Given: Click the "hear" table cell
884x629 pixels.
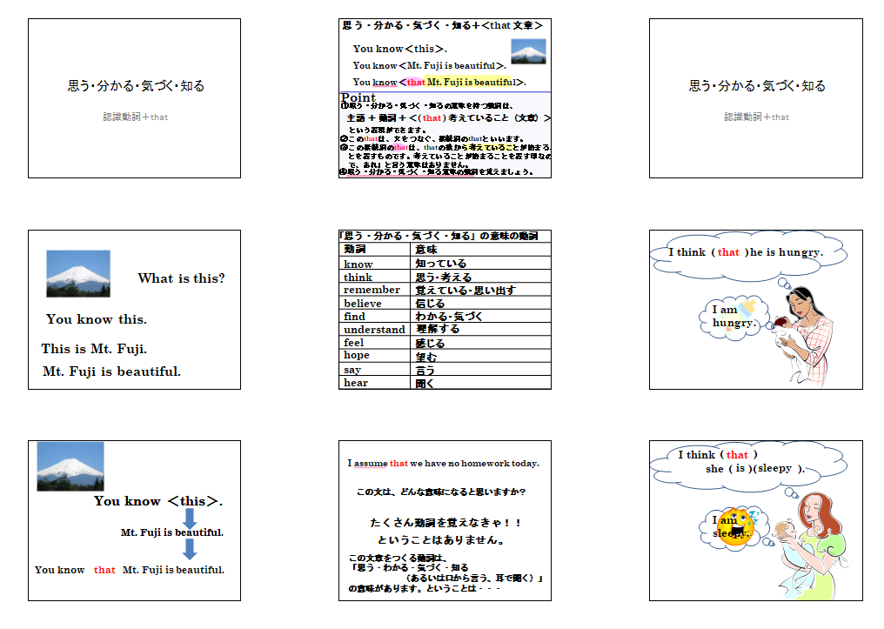Looking at the screenshot, I should click(x=374, y=382).
